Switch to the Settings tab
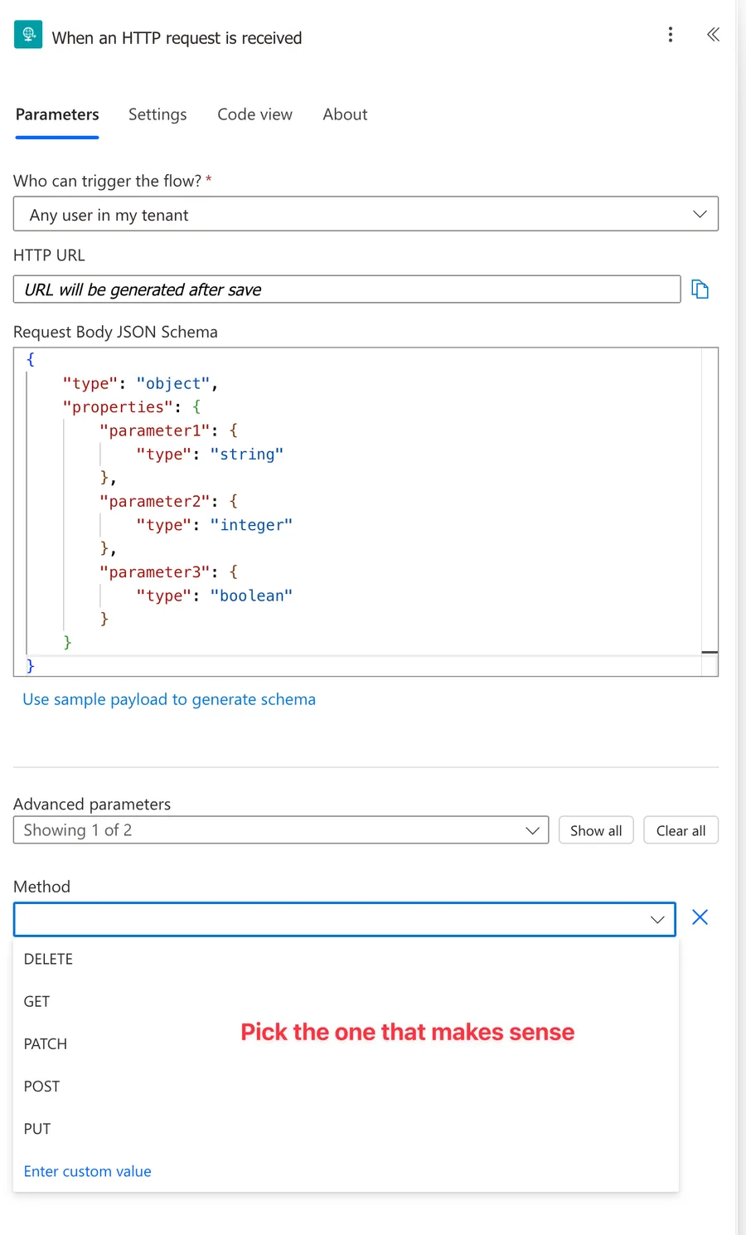Image resolution: width=746 pixels, height=1235 pixels. (x=157, y=114)
